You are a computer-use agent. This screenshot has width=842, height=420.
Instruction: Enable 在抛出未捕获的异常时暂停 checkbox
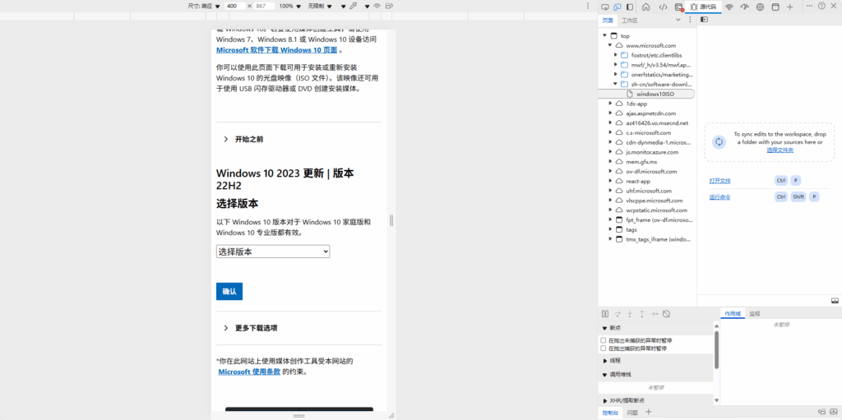click(604, 340)
